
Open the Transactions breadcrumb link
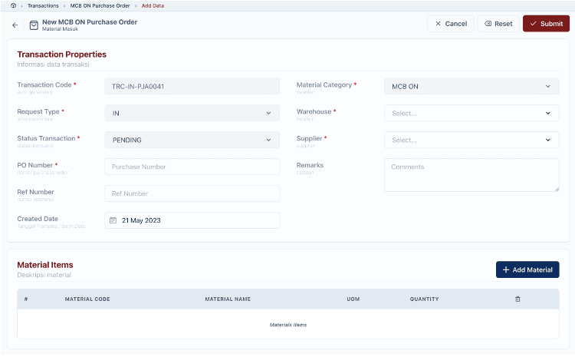pyautogui.click(x=43, y=5)
